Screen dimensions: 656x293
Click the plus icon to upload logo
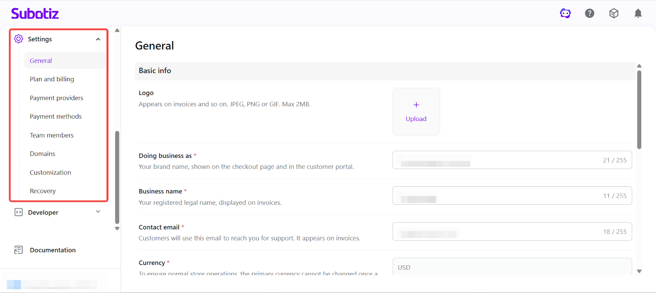[x=416, y=105]
